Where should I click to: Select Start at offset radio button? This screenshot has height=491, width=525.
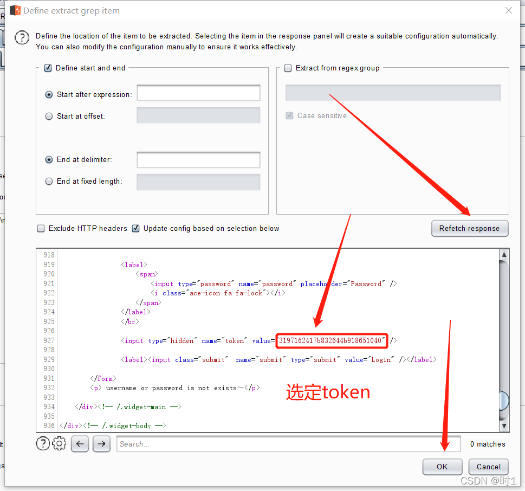(x=49, y=116)
